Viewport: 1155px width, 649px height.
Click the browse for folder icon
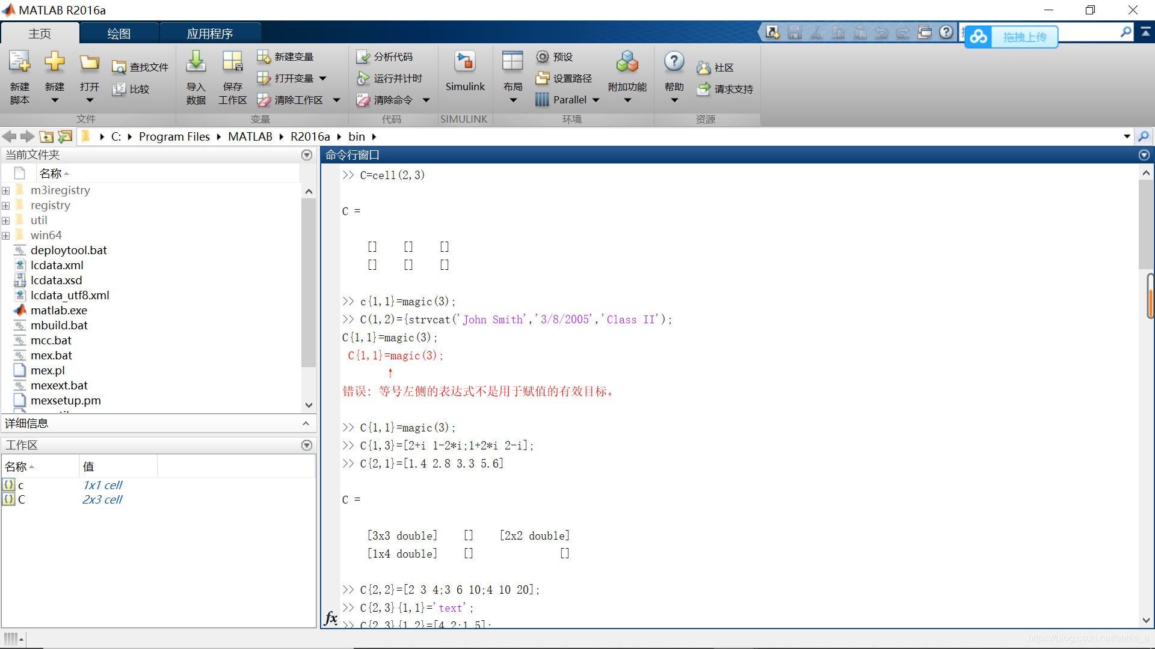tap(65, 136)
